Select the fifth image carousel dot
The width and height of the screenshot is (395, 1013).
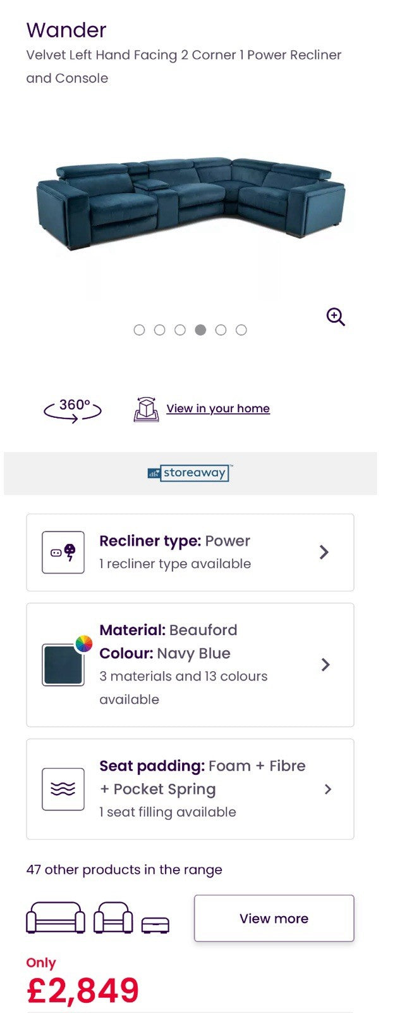click(x=221, y=330)
